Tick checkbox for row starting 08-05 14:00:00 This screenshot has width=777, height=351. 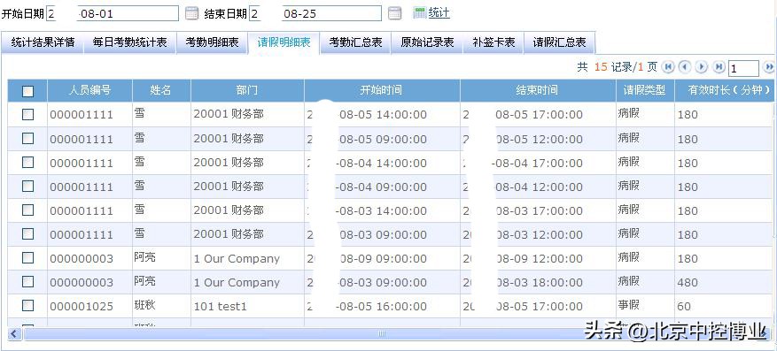27,115
